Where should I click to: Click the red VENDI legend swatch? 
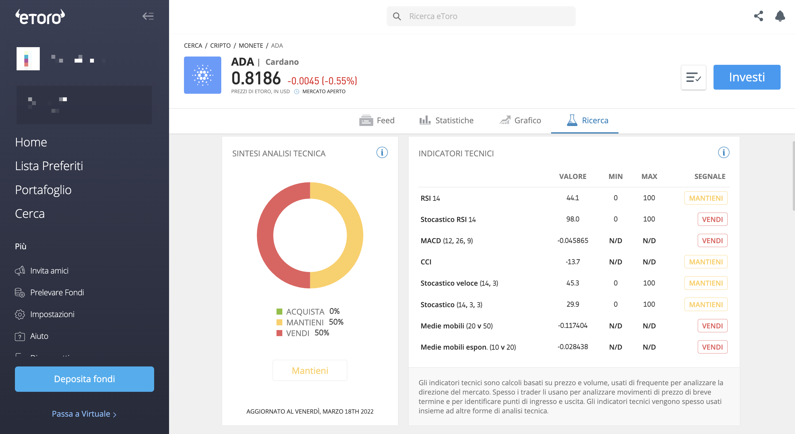click(x=280, y=333)
